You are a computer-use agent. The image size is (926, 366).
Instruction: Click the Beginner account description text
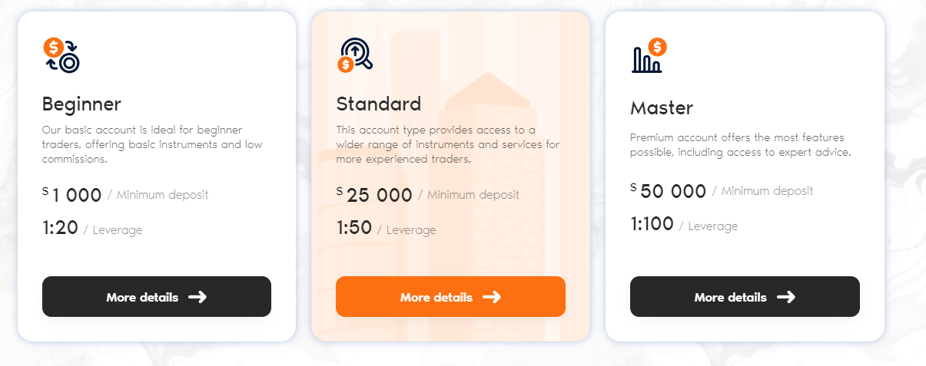pyautogui.click(x=142, y=145)
